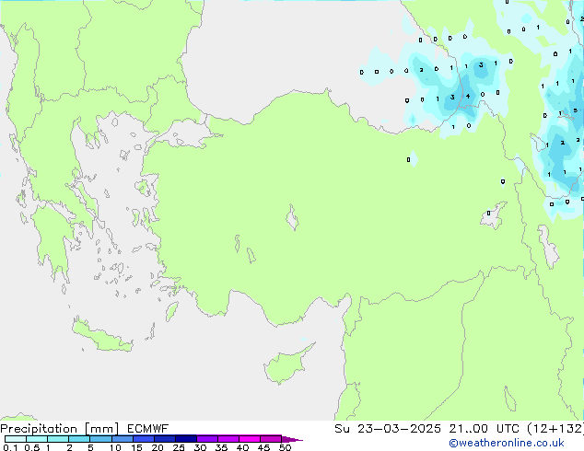Click the over-50 legend arrow tip
Image resolution: width=584 pixels, height=451 pixels.
coord(292,439)
